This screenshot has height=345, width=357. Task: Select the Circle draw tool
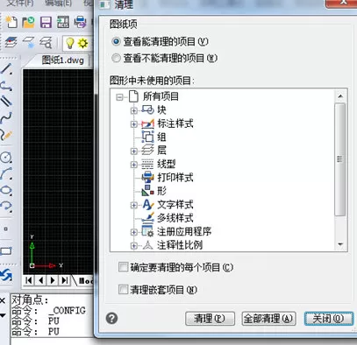pyautogui.click(x=6, y=157)
